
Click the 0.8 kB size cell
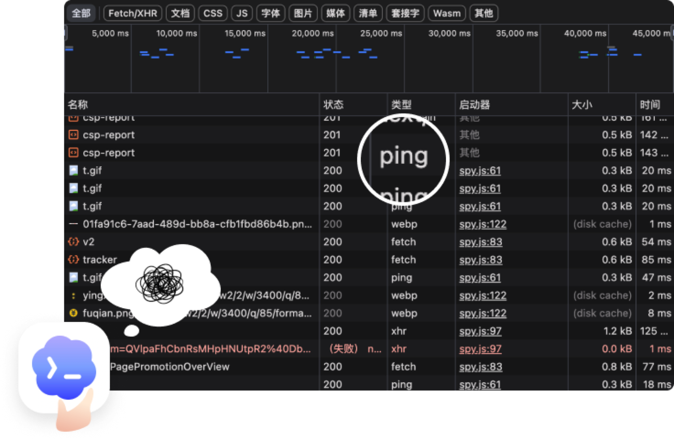pyautogui.click(x=617, y=367)
